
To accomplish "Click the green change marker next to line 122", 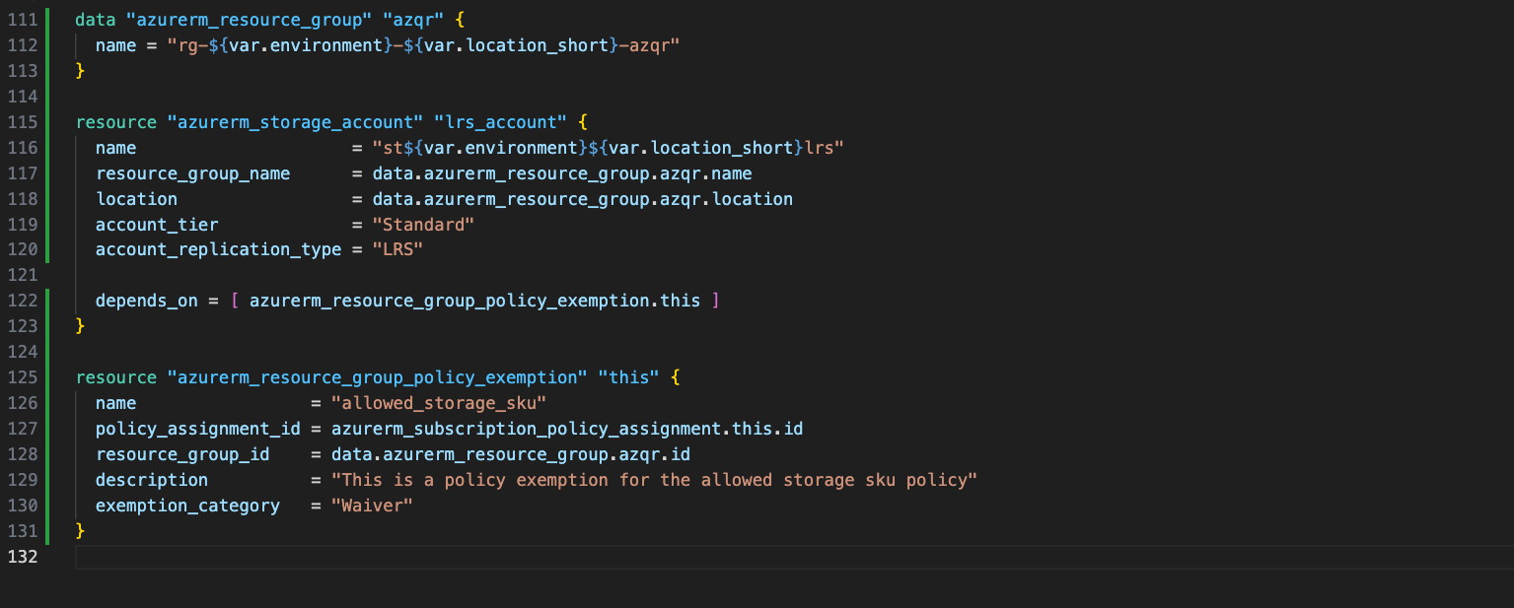I will click(48, 301).
